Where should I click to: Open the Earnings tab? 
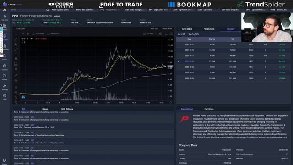pos(209,109)
